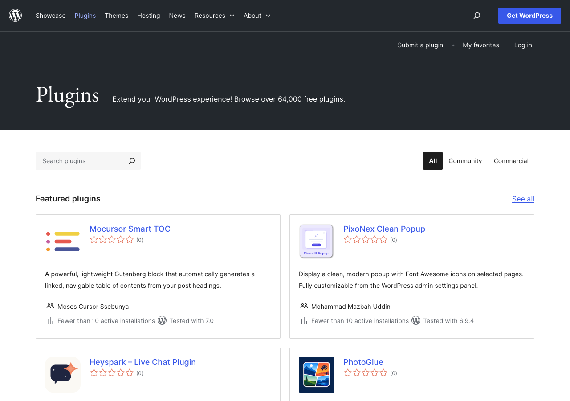Click the Tested with 7.0 text
Screen dimensions: 570x401
click(x=191, y=321)
